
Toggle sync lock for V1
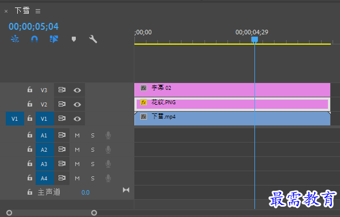pyautogui.click(x=62, y=119)
